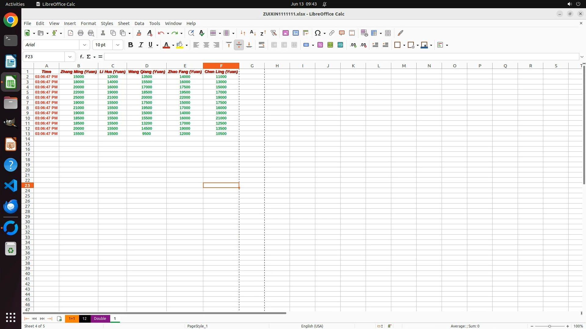
Task: Click the Function Wizard icon
Action: [x=81, y=57]
